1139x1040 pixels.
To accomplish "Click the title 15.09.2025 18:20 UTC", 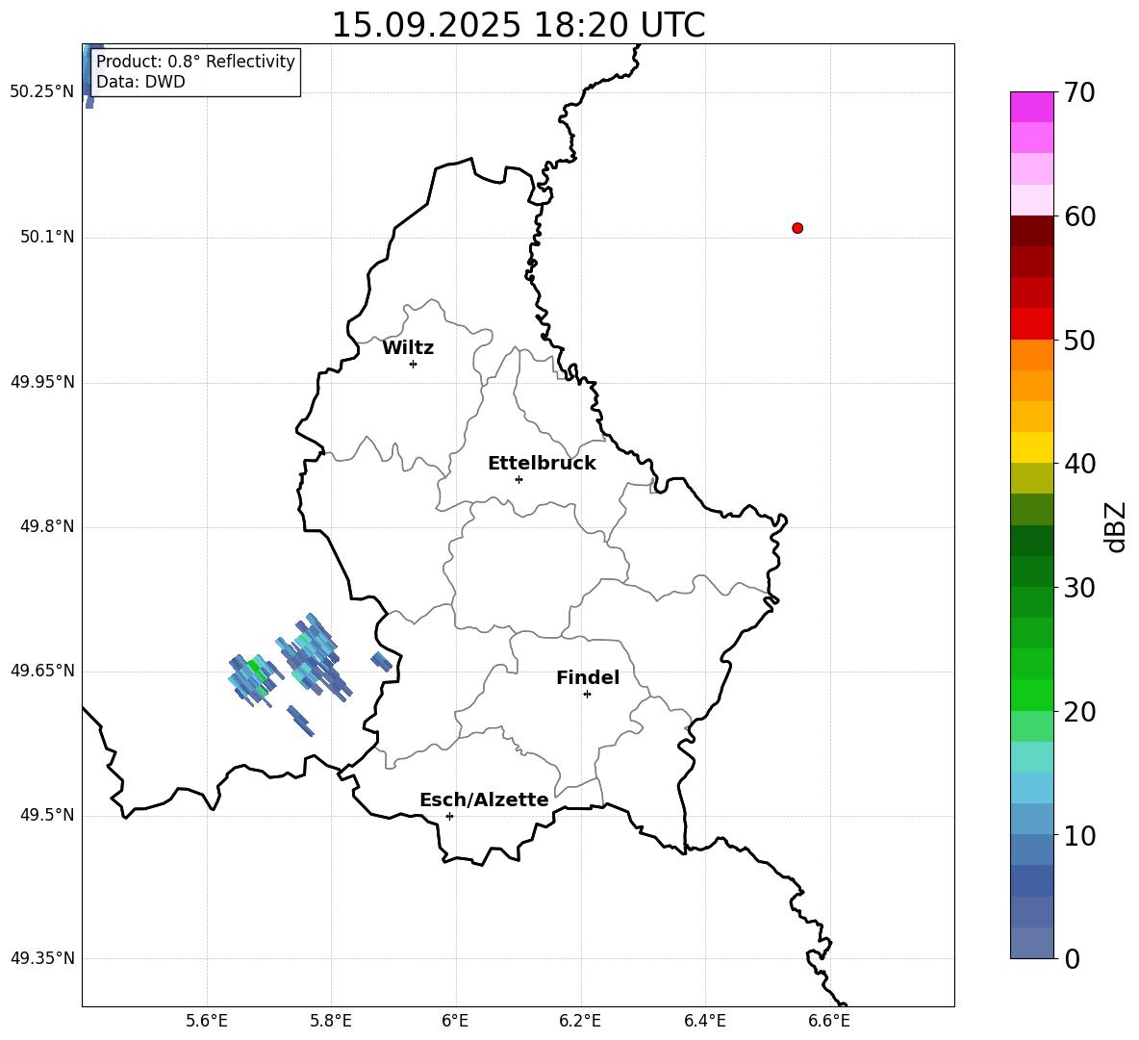I will tap(519, 25).
